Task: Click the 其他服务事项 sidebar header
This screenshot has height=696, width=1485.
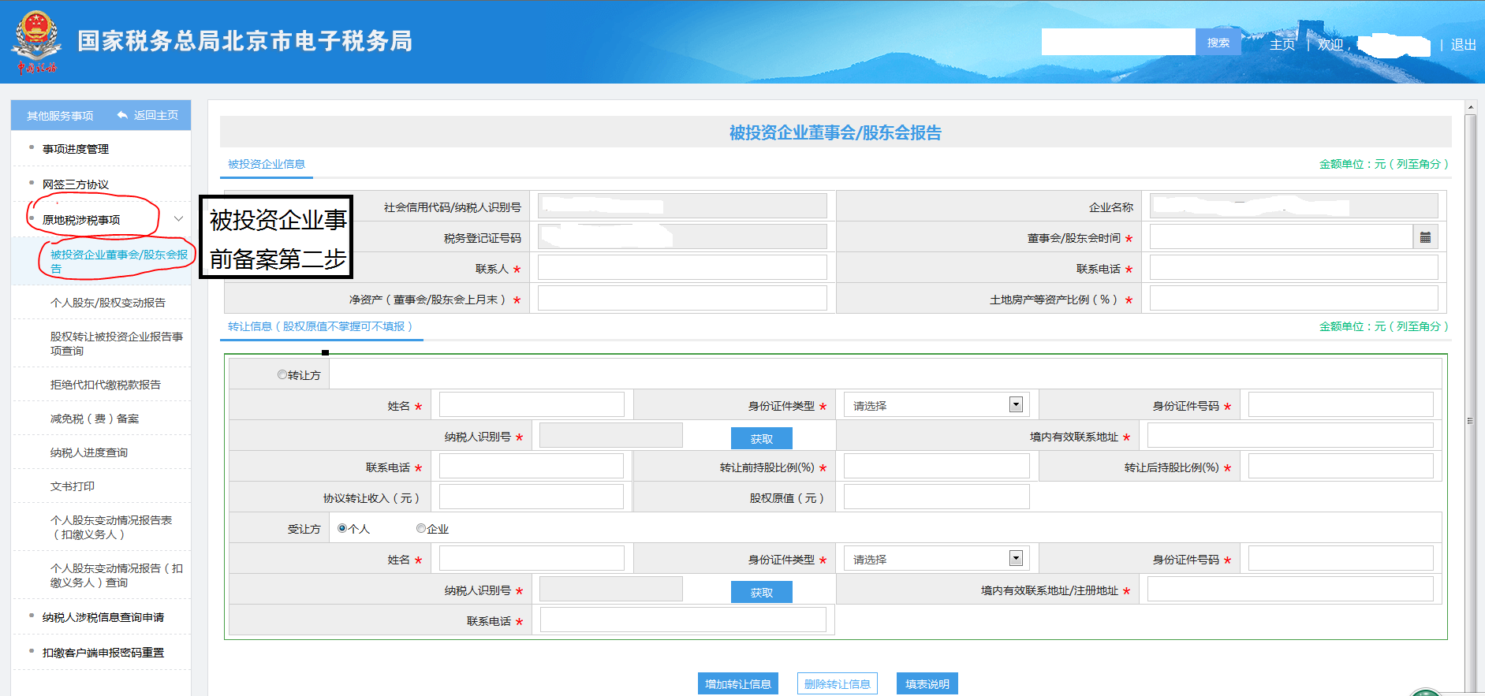Action: pyautogui.click(x=60, y=116)
